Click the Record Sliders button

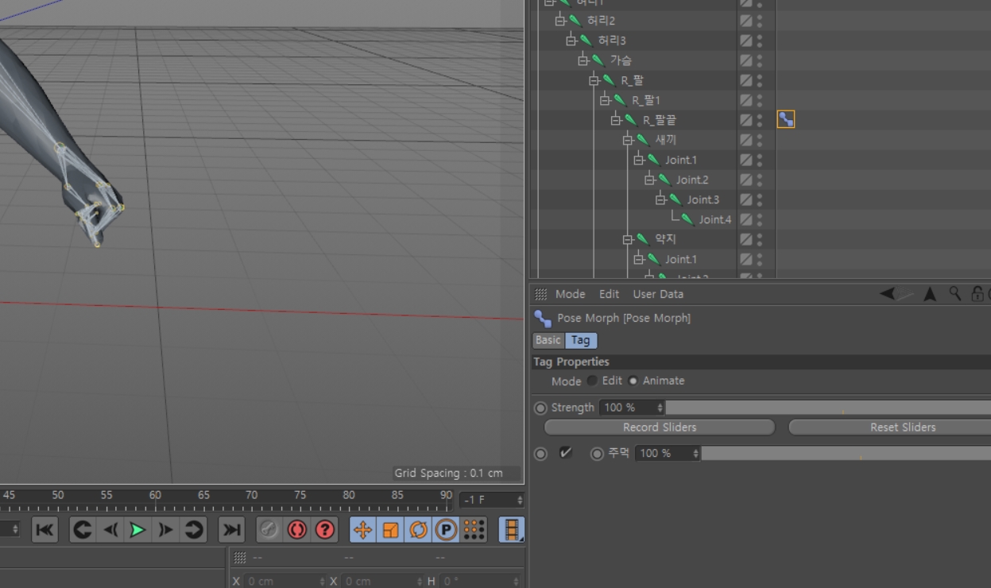pyautogui.click(x=660, y=427)
